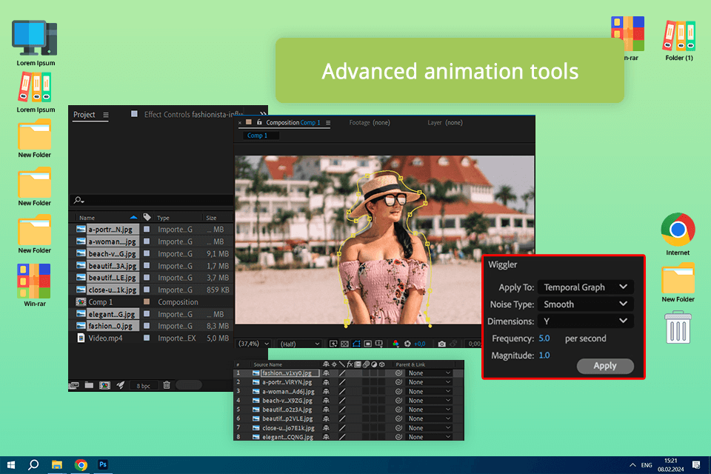
Task: Click the Size column header
Action: click(211, 218)
